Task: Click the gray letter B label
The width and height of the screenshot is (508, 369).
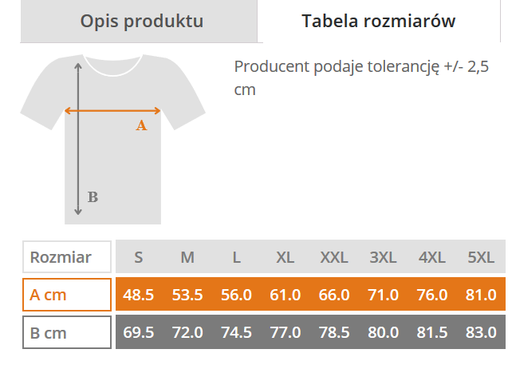Action: pos(93,197)
